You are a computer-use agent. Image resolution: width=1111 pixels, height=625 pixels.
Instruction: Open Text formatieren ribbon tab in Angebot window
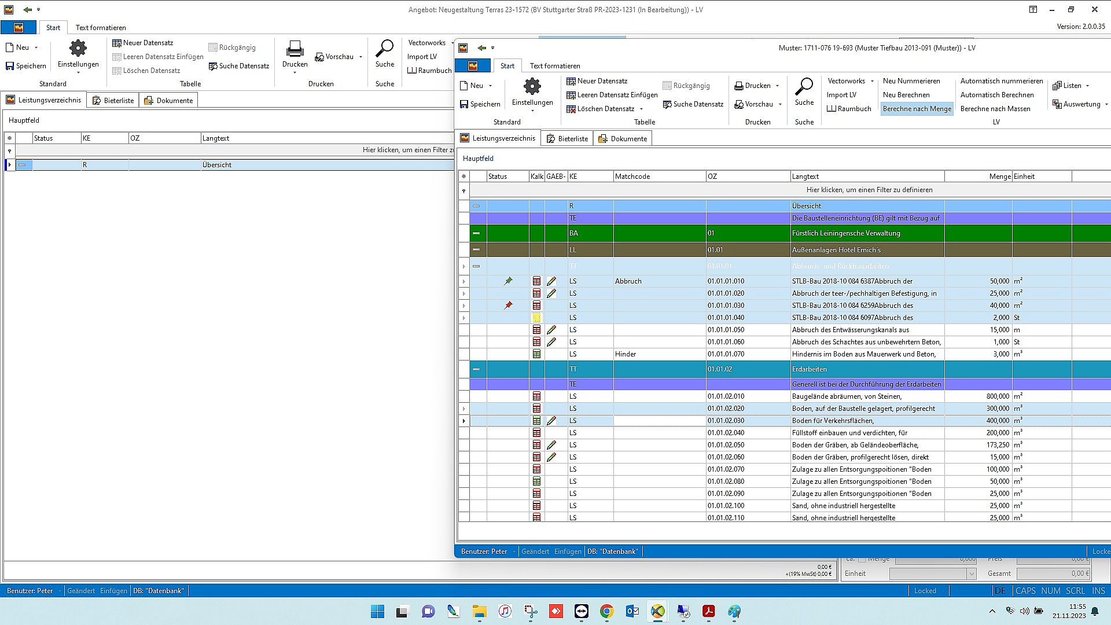pos(101,28)
